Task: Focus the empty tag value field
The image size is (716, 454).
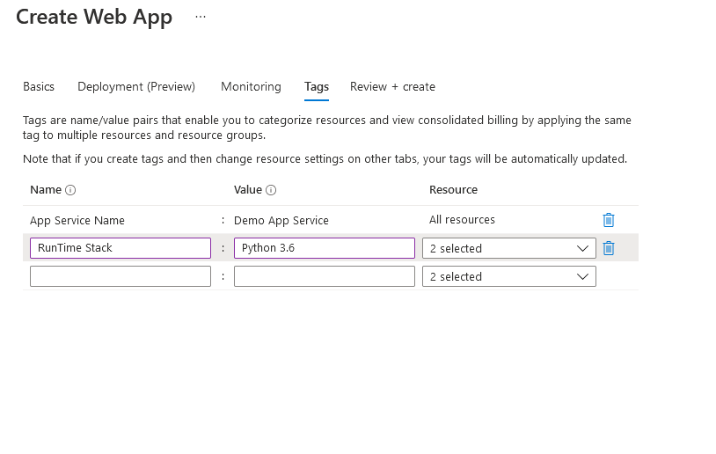Action: click(325, 276)
